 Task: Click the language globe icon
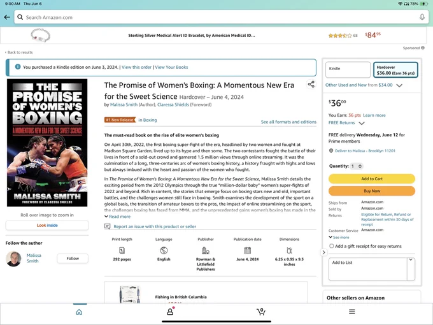[164, 250]
